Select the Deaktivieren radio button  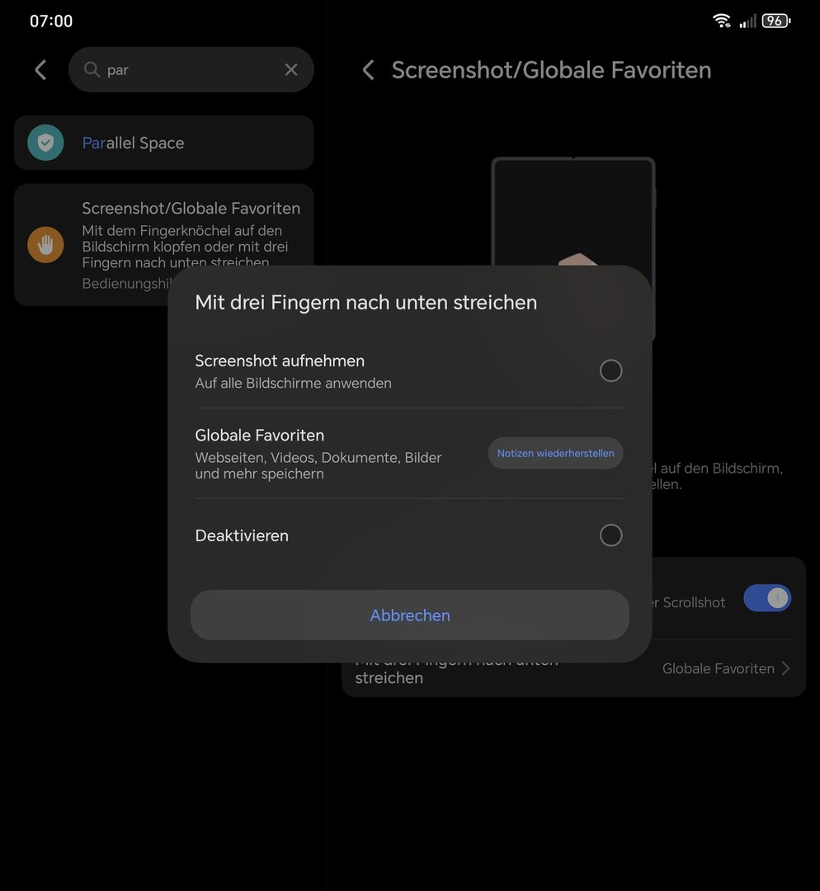[x=610, y=535]
